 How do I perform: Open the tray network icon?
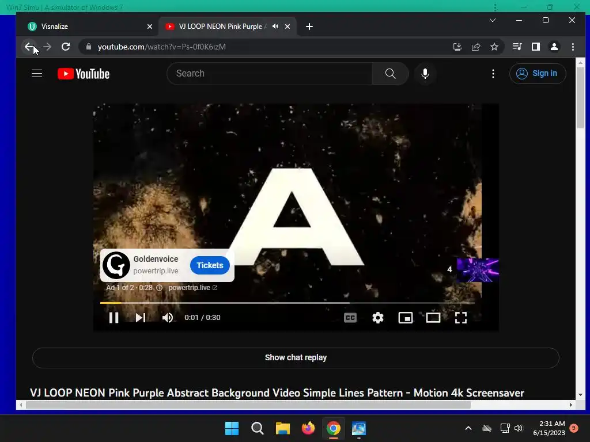(505, 428)
